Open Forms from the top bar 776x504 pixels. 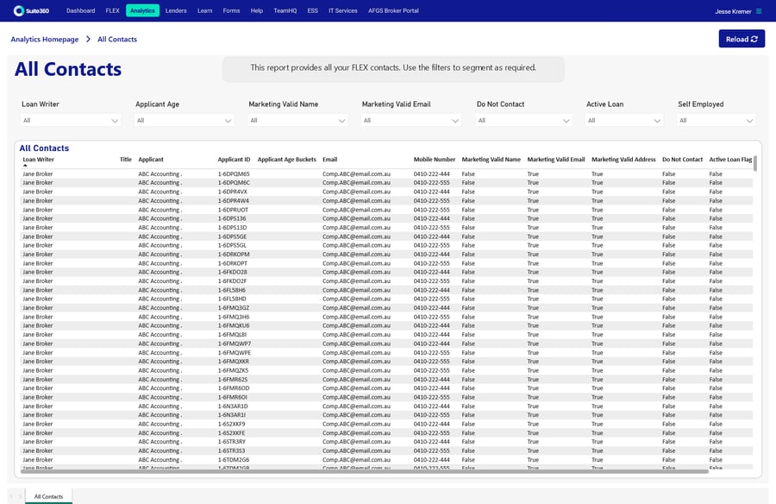[231, 10]
